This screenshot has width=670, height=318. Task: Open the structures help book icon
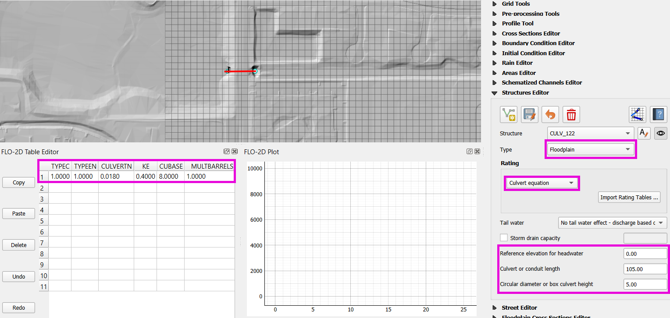[658, 115]
